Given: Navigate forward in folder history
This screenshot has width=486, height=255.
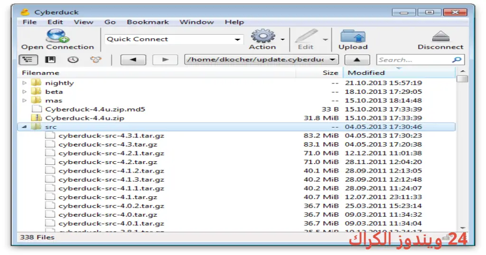Looking at the screenshot, I should (x=165, y=60).
